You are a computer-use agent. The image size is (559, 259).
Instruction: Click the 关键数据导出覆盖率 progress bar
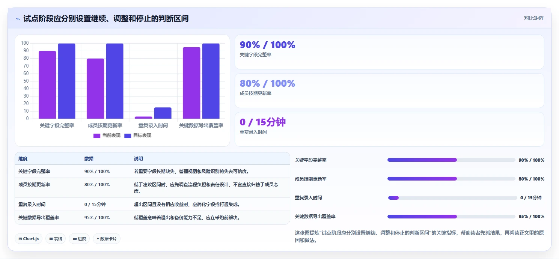click(x=451, y=217)
